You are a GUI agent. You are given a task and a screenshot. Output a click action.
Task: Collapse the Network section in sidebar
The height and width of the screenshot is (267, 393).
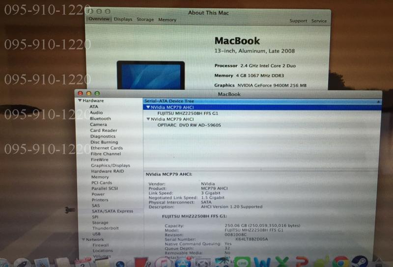[x=83, y=240]
